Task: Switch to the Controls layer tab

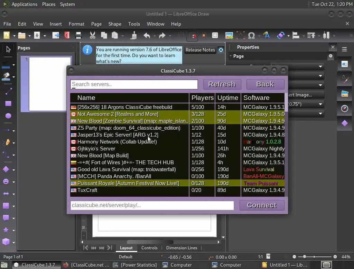Action: point(149,248)
